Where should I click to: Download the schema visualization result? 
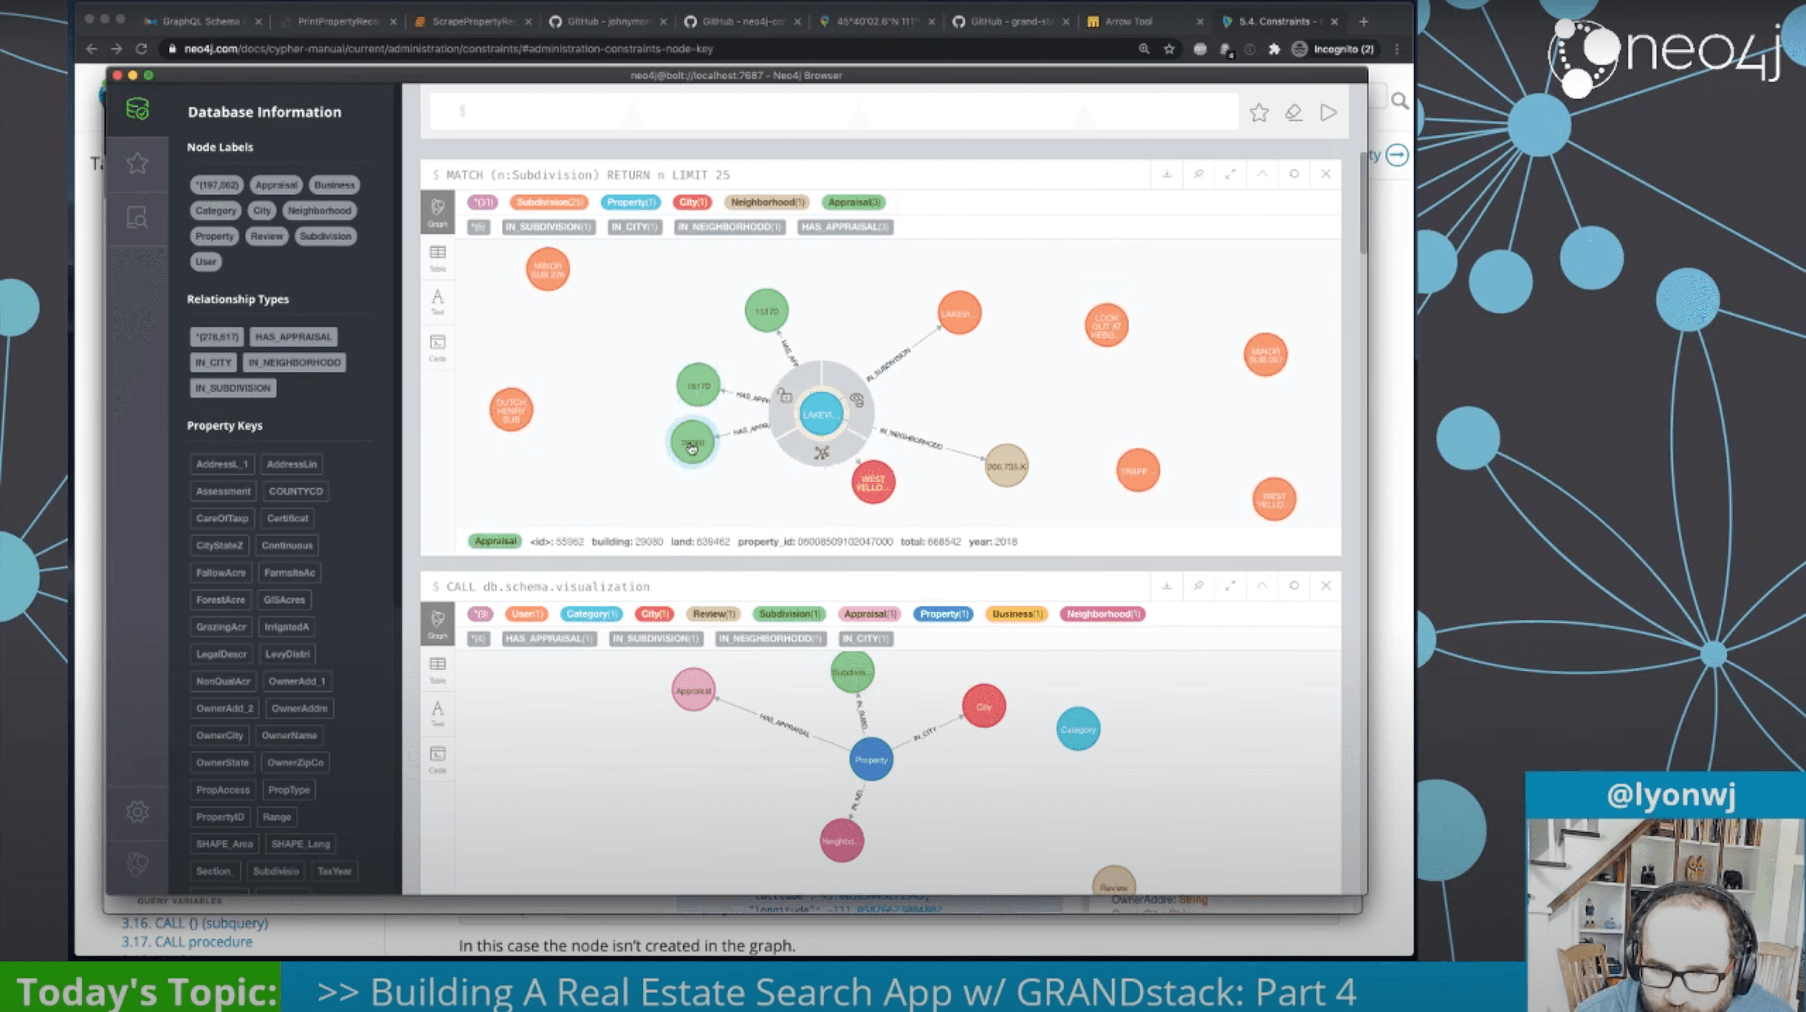1167,586
